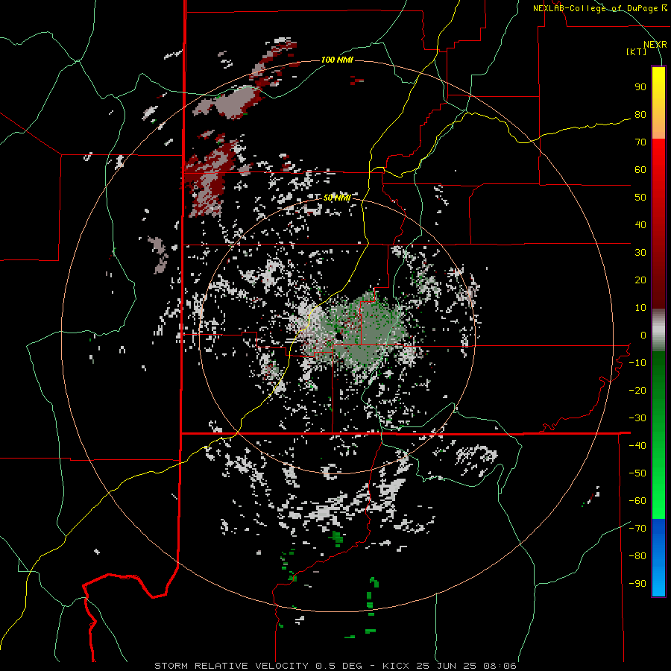The image size is (671, 671).
Task: Click the -40 value on the velocity scale
Action: tap(637, 446)
